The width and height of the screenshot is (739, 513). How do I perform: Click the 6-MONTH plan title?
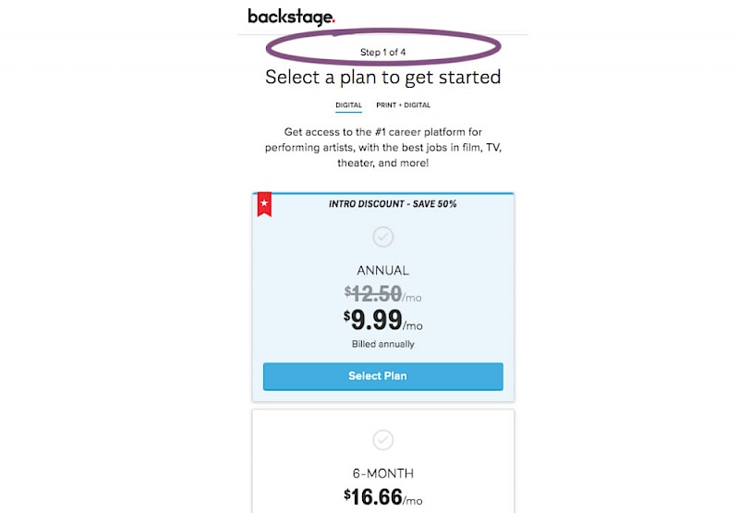pyautogui.click(x=382, y=471)
